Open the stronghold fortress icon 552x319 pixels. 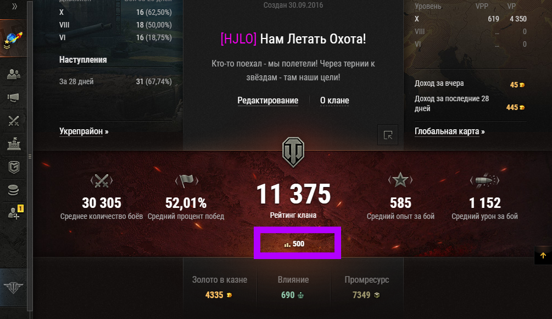click(13, 144)
